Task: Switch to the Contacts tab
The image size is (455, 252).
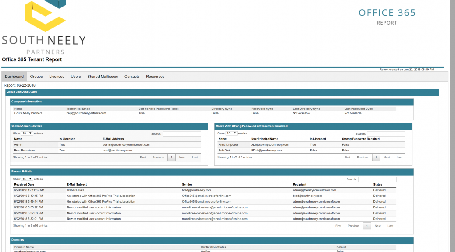Action: [x=132, y=77]
